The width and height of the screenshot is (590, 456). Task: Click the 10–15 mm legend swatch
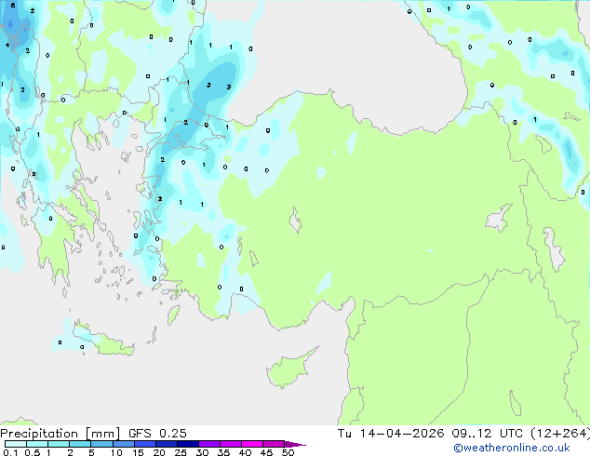point(123,444)
